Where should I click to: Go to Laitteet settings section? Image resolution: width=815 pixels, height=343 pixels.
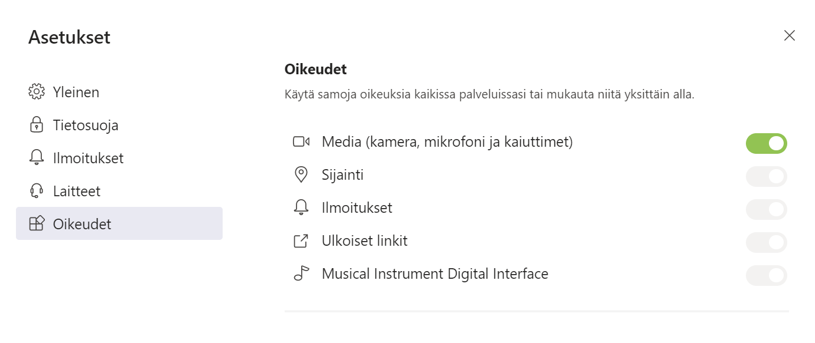[77, 191]
